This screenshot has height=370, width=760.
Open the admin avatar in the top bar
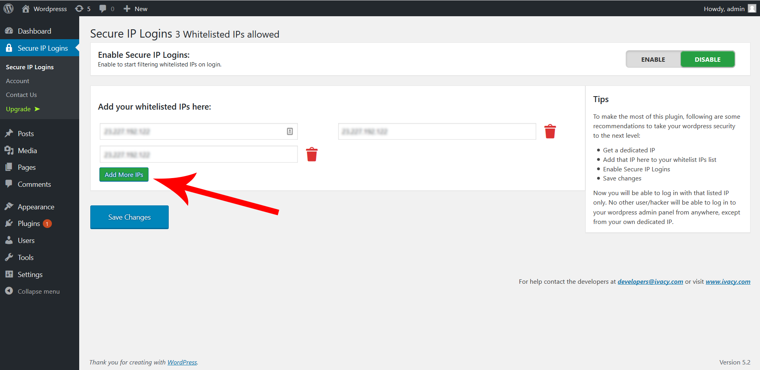(x=751, y=8)
